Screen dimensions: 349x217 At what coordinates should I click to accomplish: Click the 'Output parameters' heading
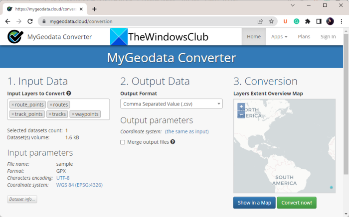point(157,120)
